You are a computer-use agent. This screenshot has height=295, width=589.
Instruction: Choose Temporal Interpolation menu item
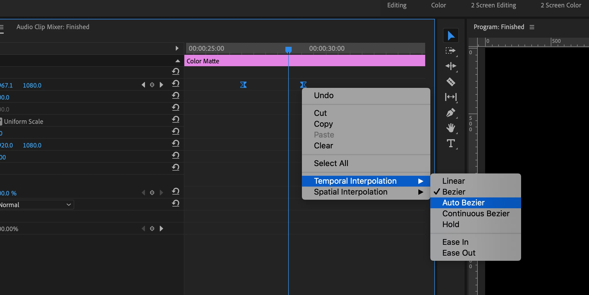(366, 181)
